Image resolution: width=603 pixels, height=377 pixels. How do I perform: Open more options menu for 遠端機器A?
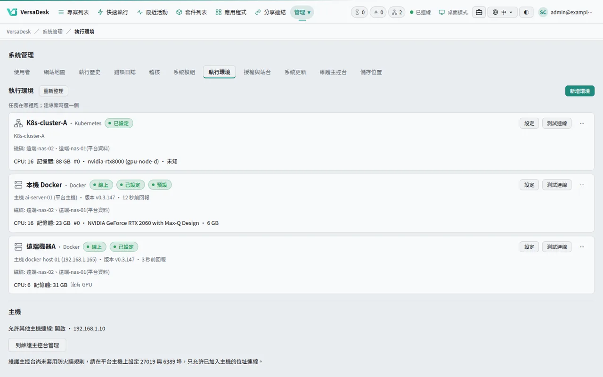[582, 247]
